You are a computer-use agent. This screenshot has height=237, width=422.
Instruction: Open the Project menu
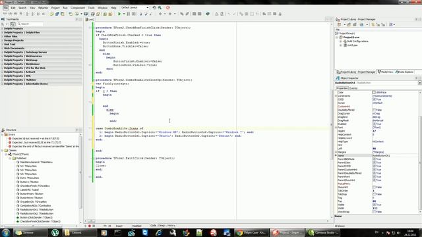[x=55, y=8]
